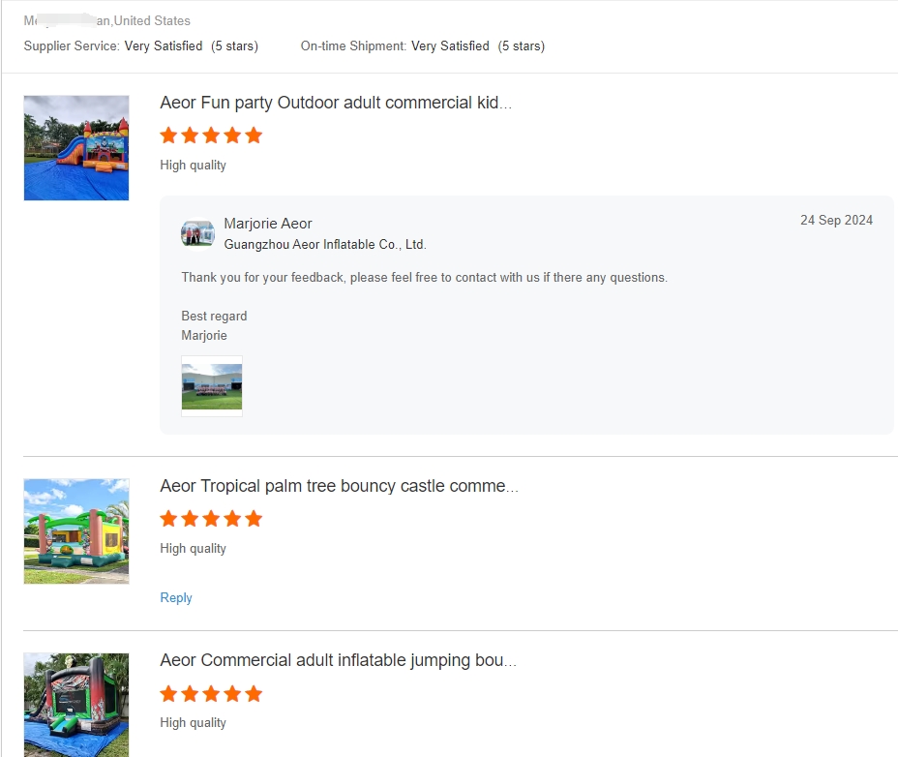Click Guangzhou Aeor Inflatable Co., Ltd. company name

pos(325,245)
